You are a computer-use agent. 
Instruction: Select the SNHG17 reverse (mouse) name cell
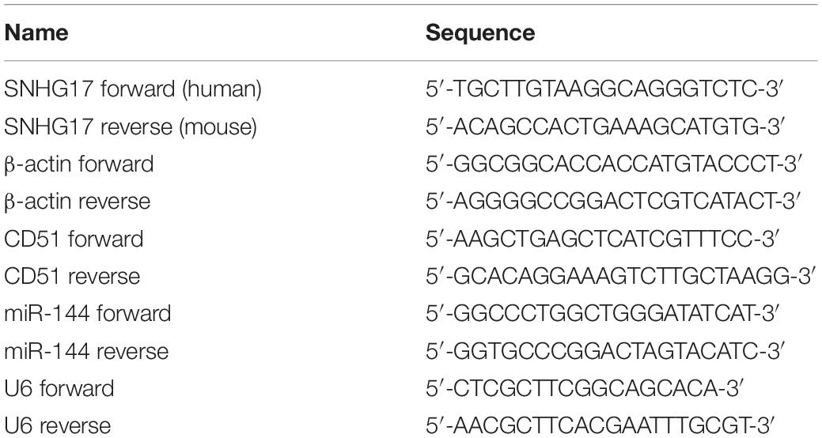(131, 126)
